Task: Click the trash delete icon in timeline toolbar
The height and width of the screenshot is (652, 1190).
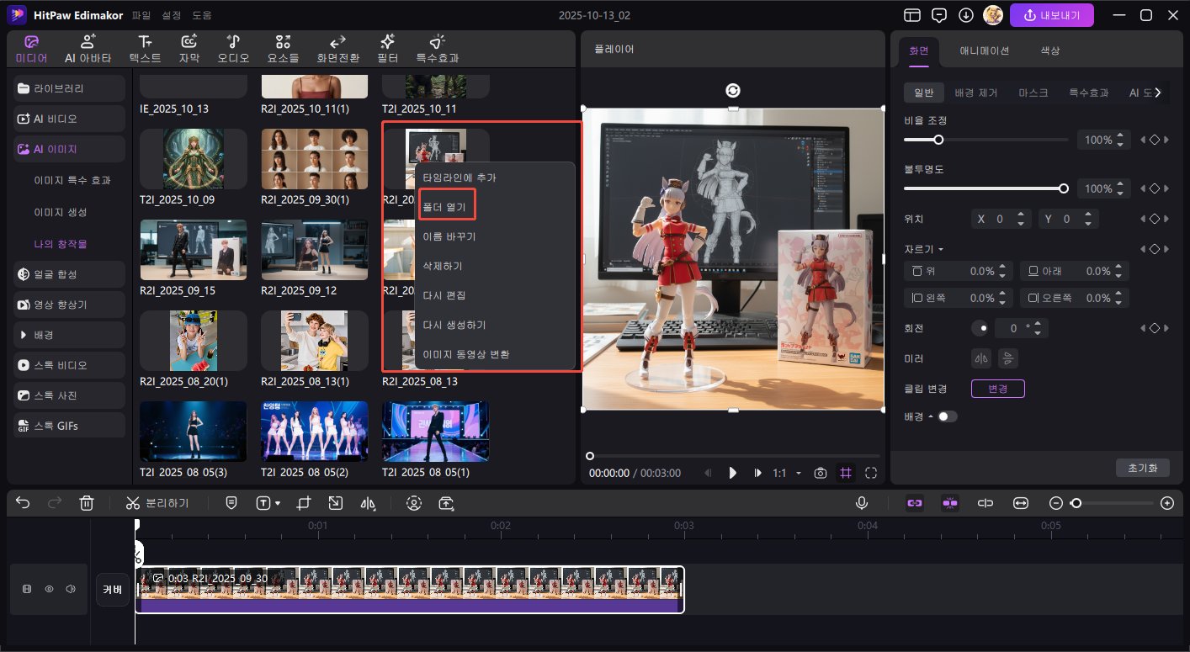Action: 86,503
